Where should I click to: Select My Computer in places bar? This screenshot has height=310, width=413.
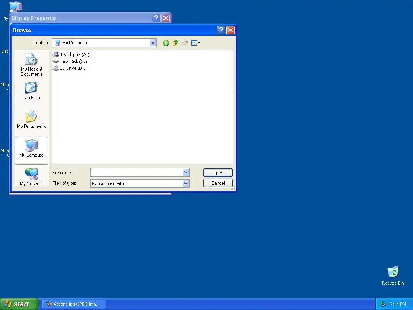click(32, 151)
